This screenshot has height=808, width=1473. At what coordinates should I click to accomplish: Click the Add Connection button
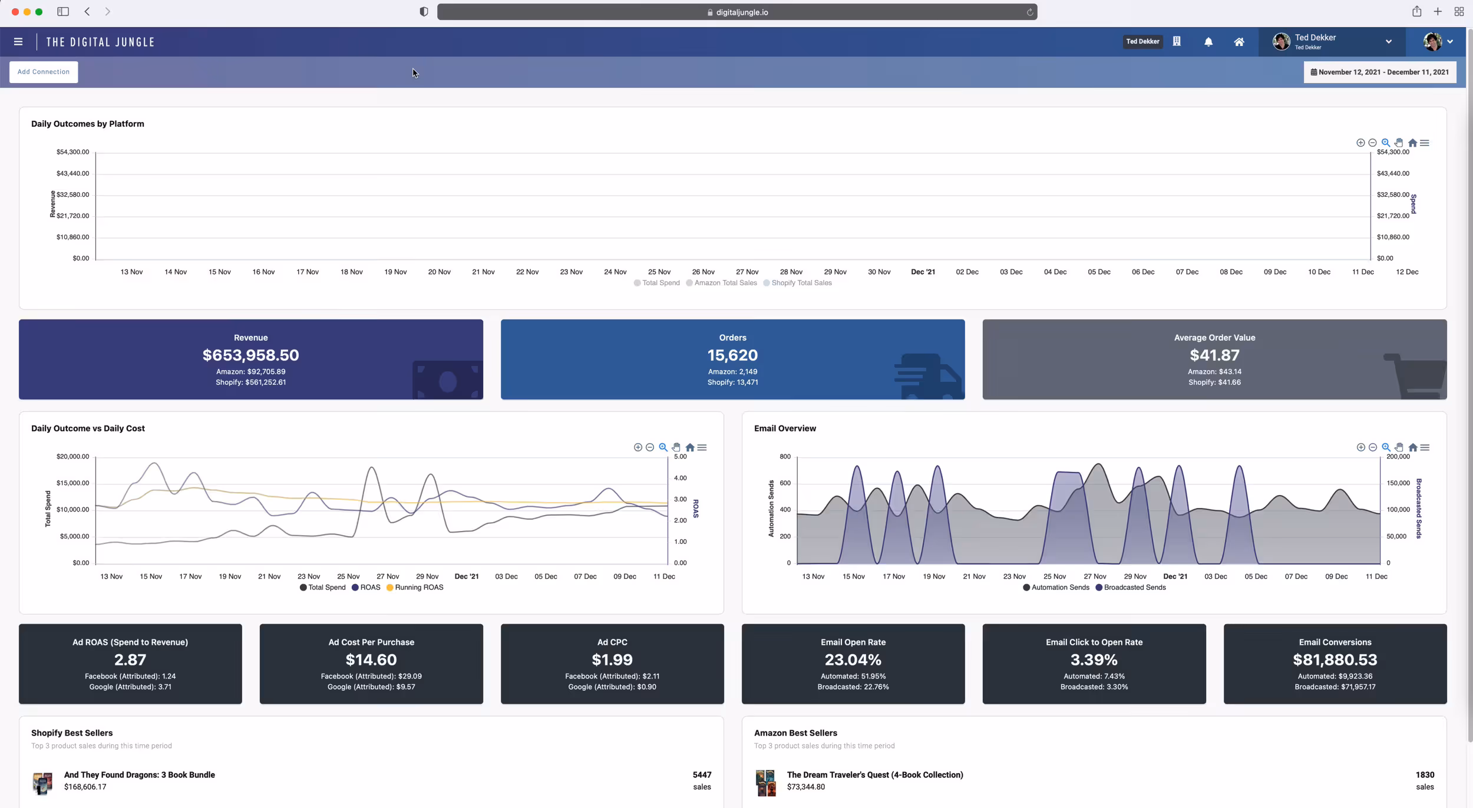point(43,71)
